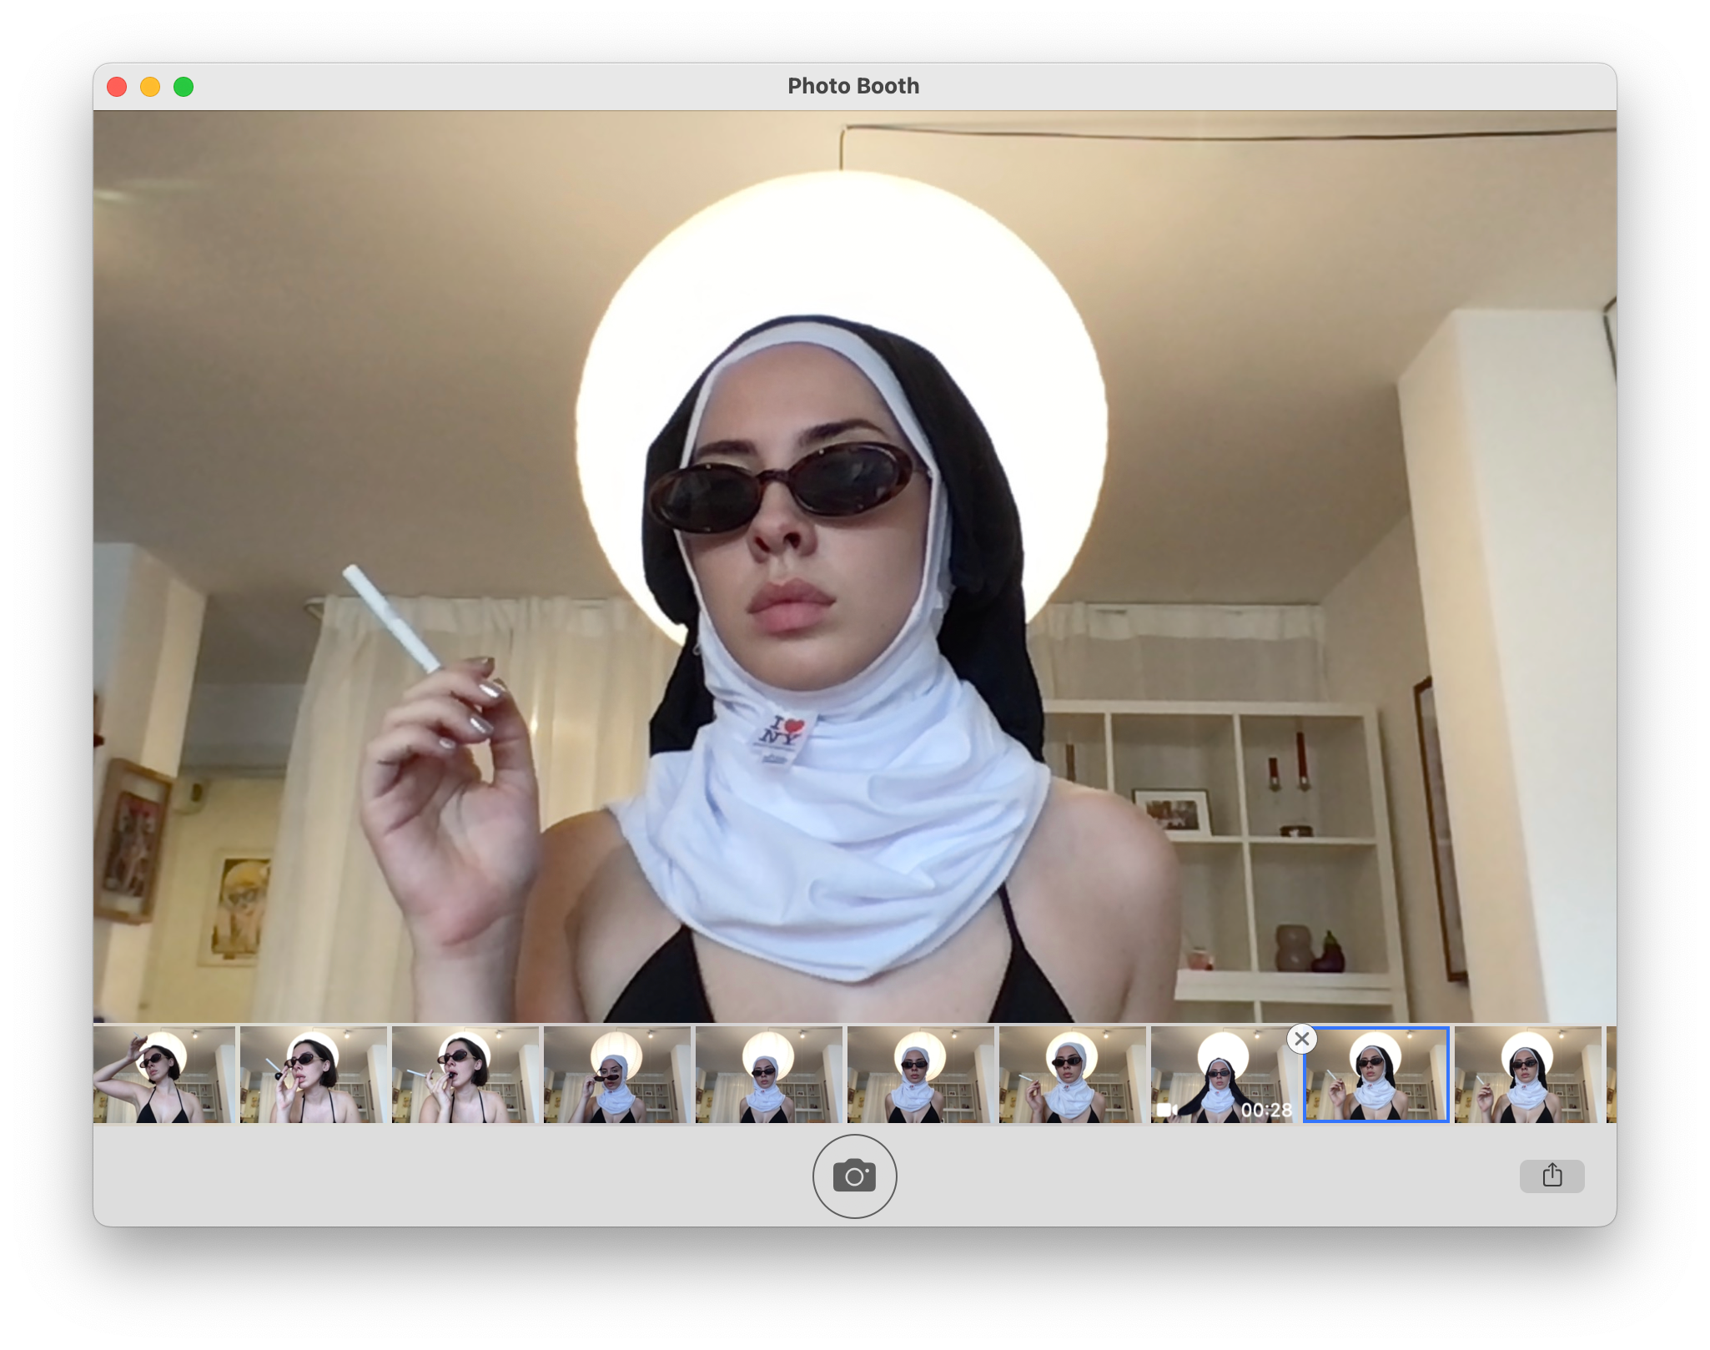Select the fifth thumbnail in the strip
The width and height of the screenshot is (1710, 1350).
tap(769, 1075)
